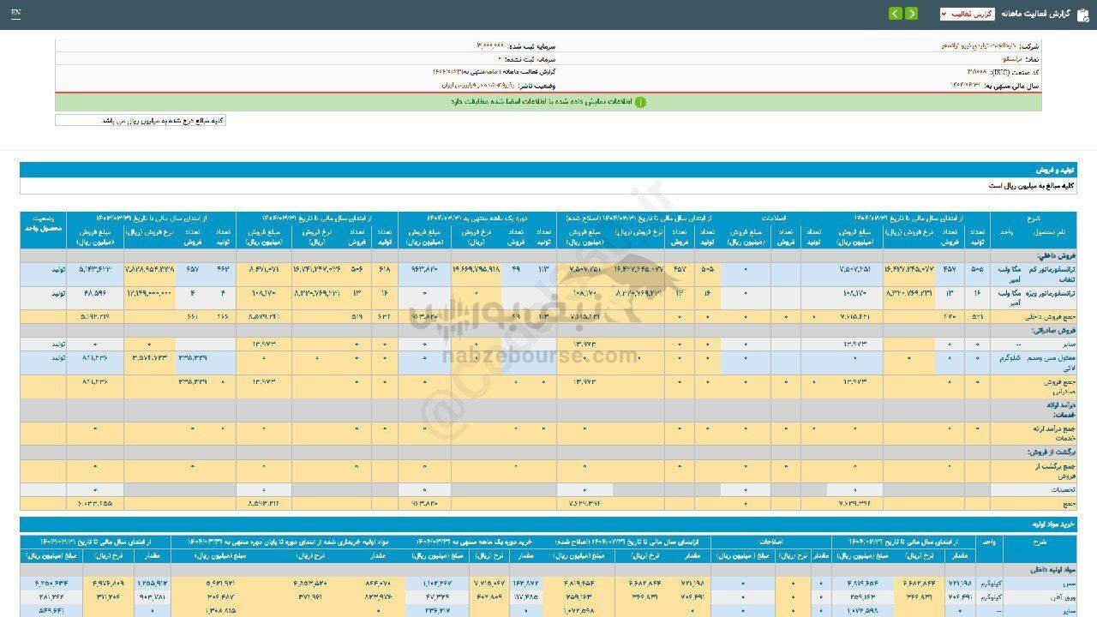
Task: Click the فروش داخلی: group row
Action: pos(548,255)
